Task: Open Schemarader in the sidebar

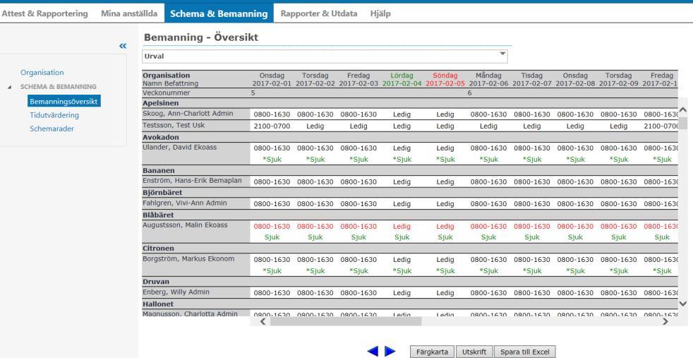Action: point(52,129)
